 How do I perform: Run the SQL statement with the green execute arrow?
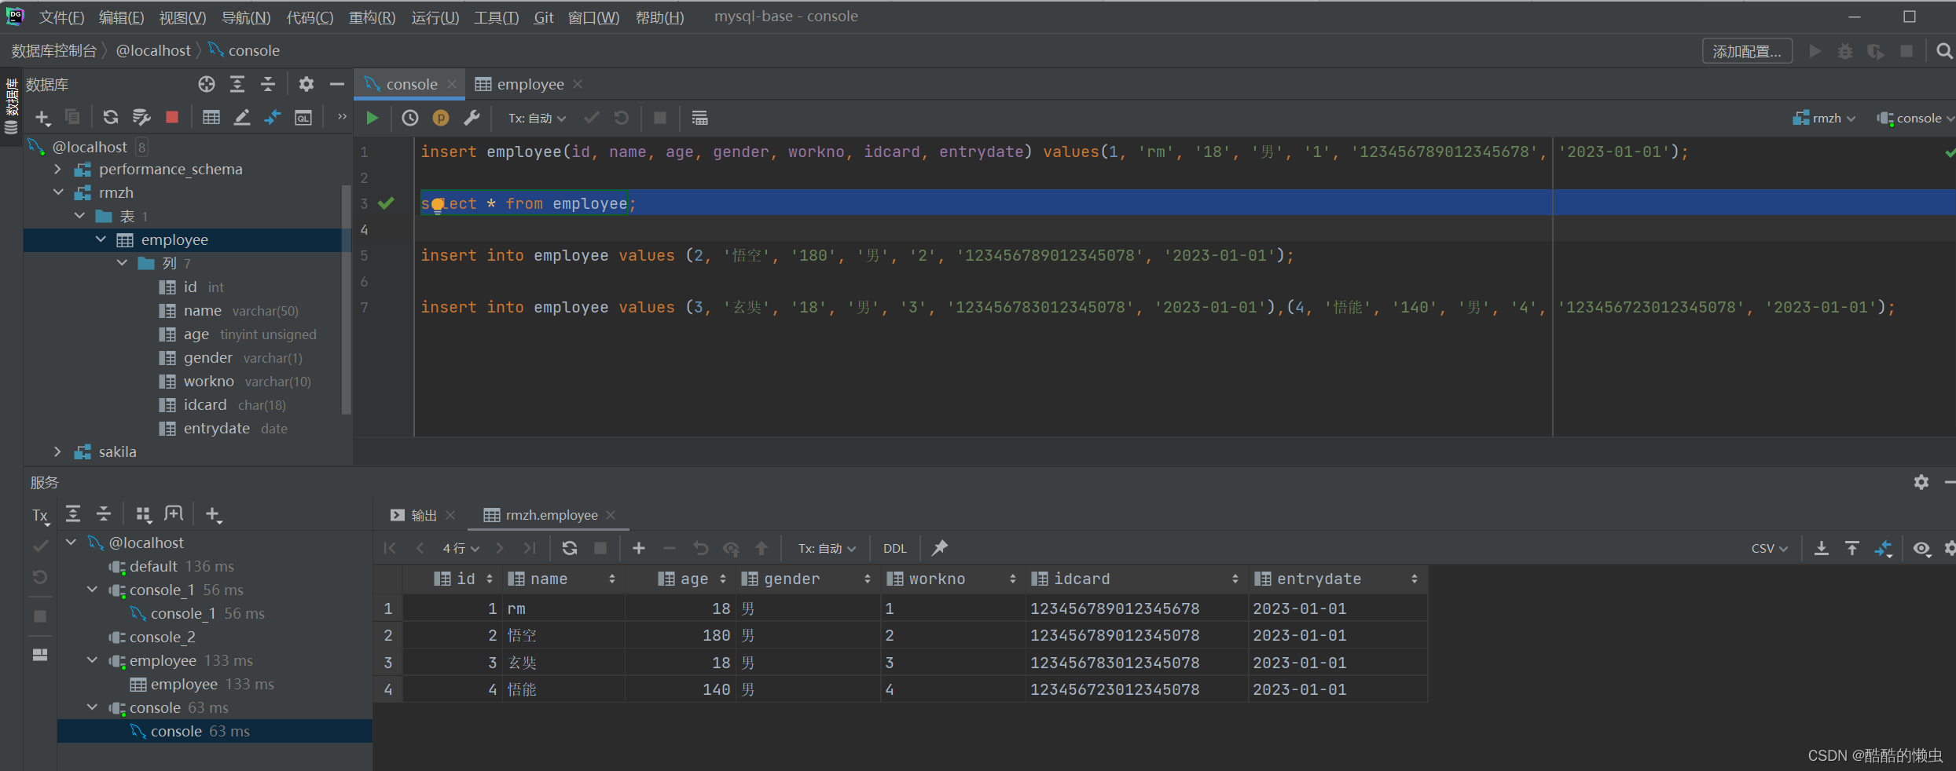coord(372,118)
